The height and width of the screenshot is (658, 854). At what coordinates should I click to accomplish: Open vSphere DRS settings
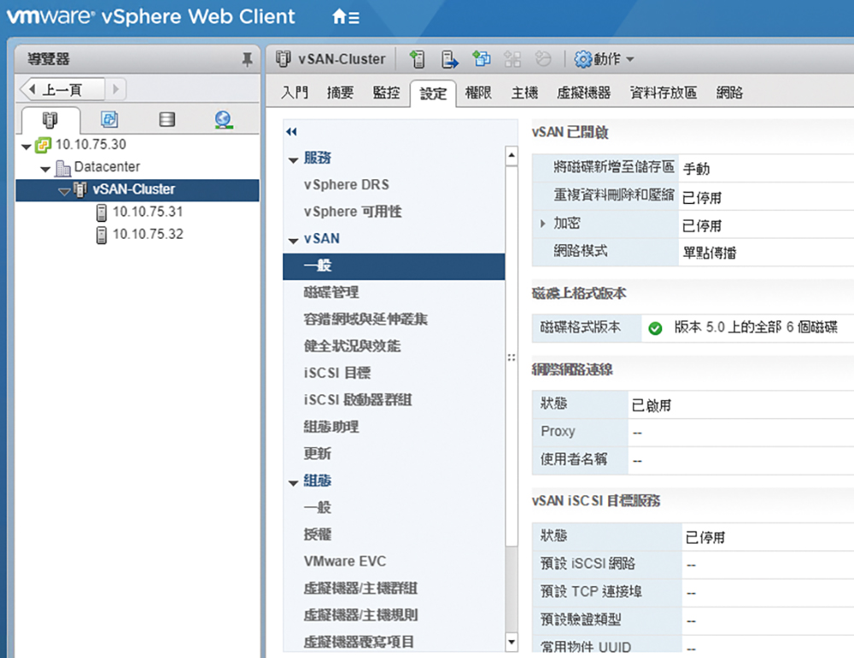pos(347,184)
